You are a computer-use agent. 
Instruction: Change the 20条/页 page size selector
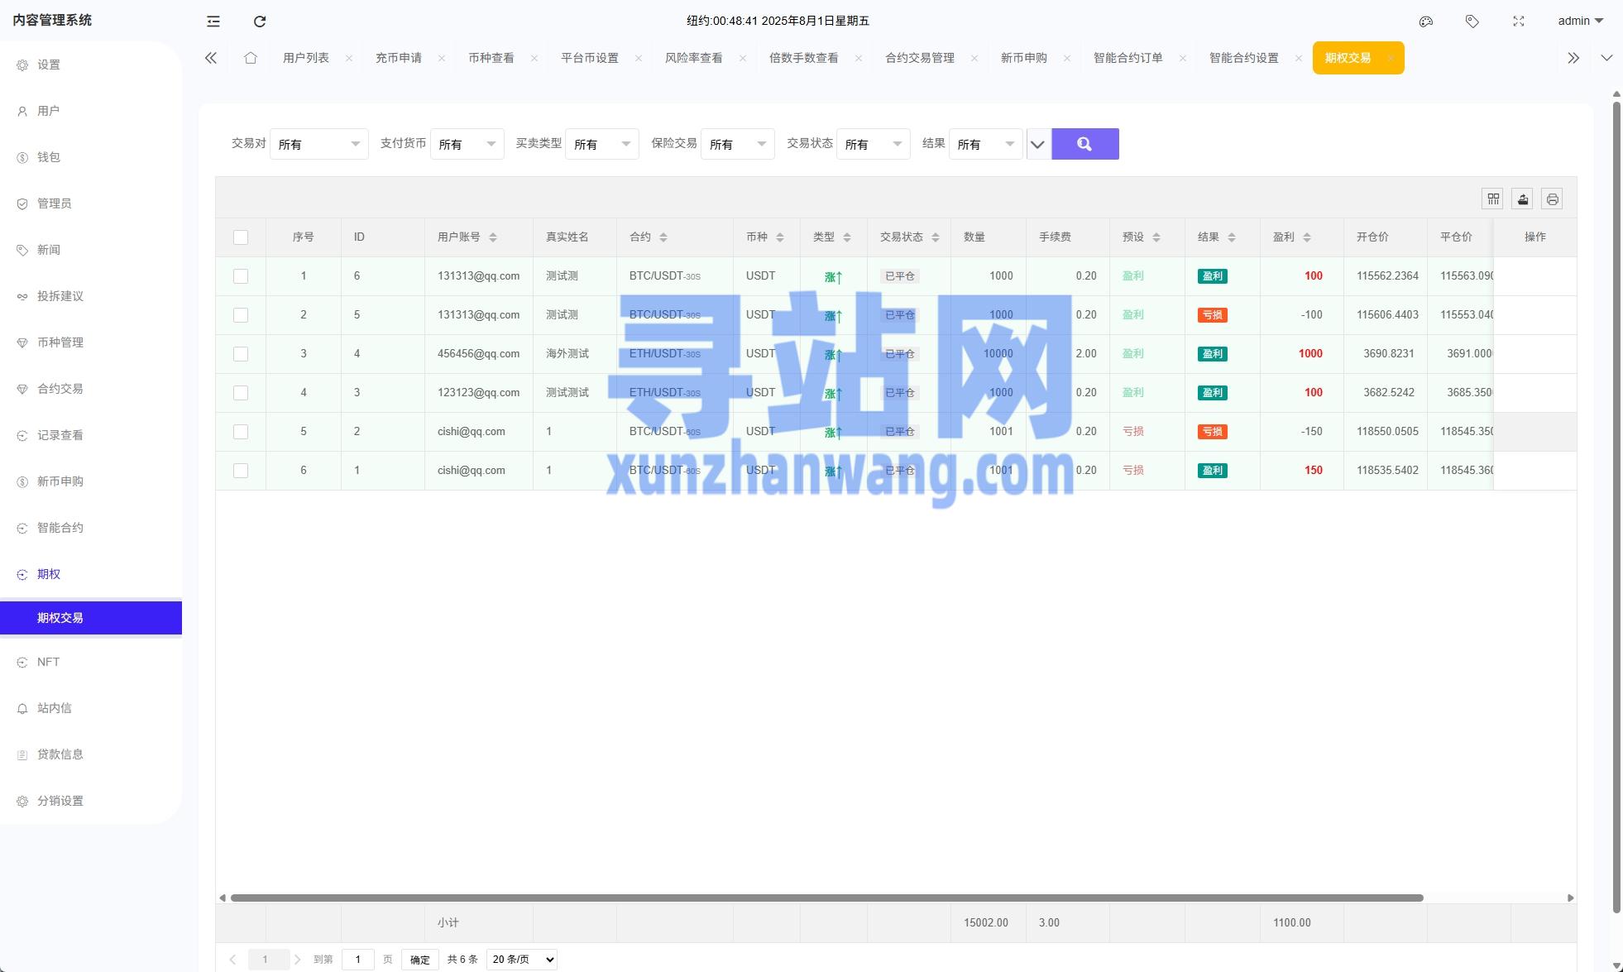click(x=521, y=959)
